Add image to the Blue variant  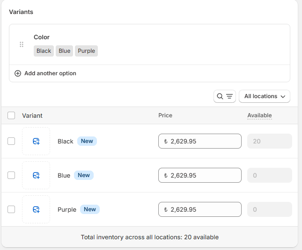point(36,175)
